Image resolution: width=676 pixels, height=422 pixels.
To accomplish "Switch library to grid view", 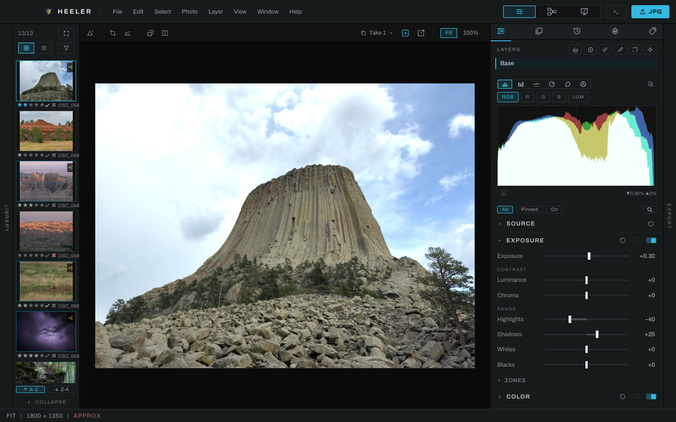I will pos(26,48).
